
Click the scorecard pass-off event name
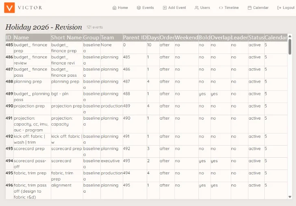tap(30, 164)
